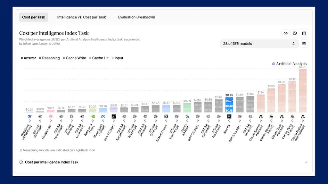This screenshot has height=184, width=328.
Task: Click the Kimi K3 axis label
Action: click(x=227, y=129)
